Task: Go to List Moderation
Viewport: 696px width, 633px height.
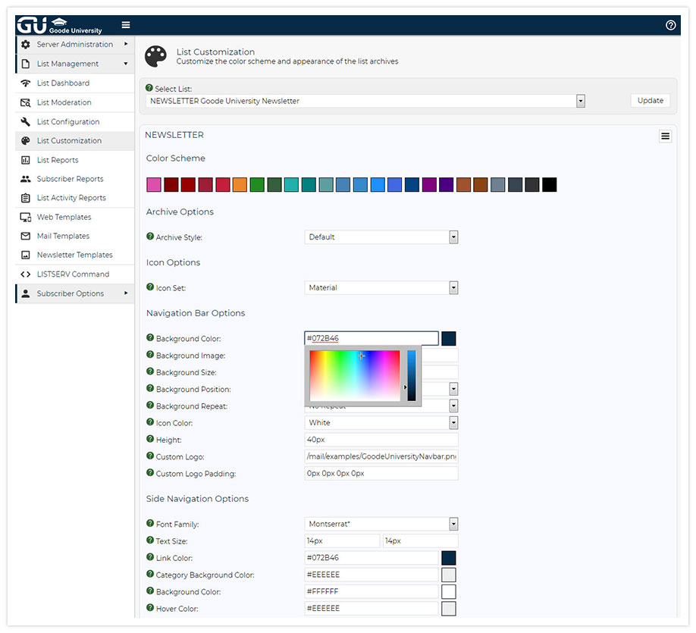Action: tap(64, 102)
